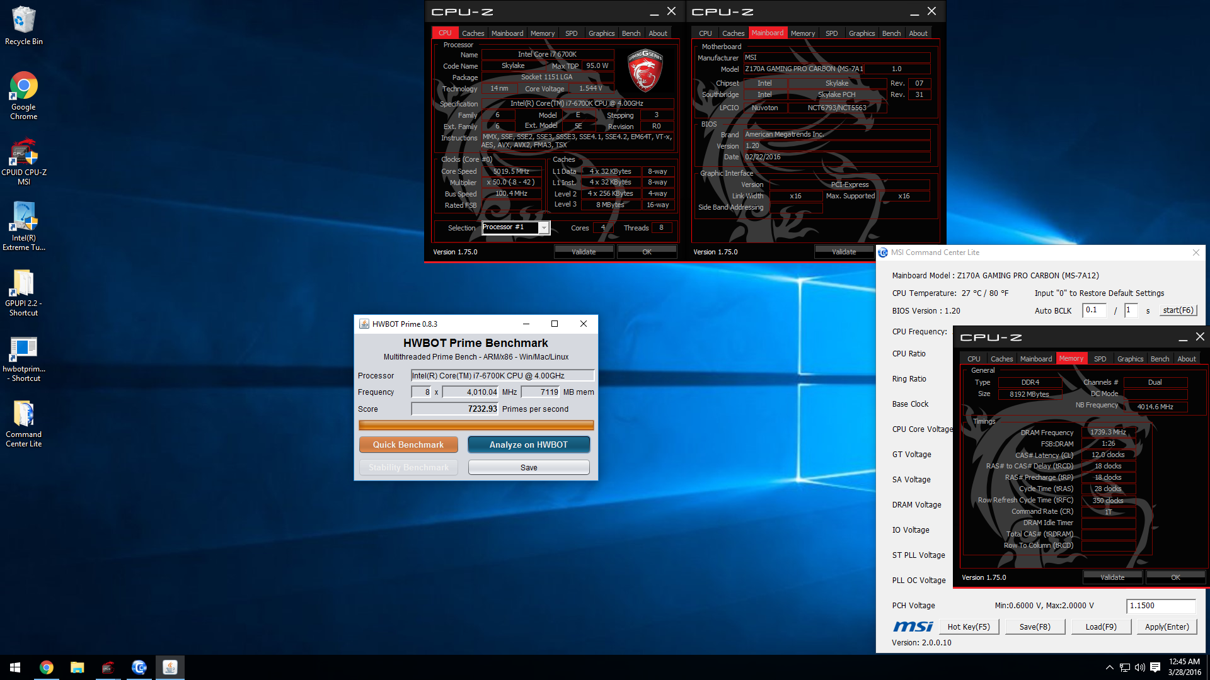Image resolution: width=1210 pixels, height=680 pixels.
Task: Click OK in memory CPU-Z window
Action: pos(1175,577)
